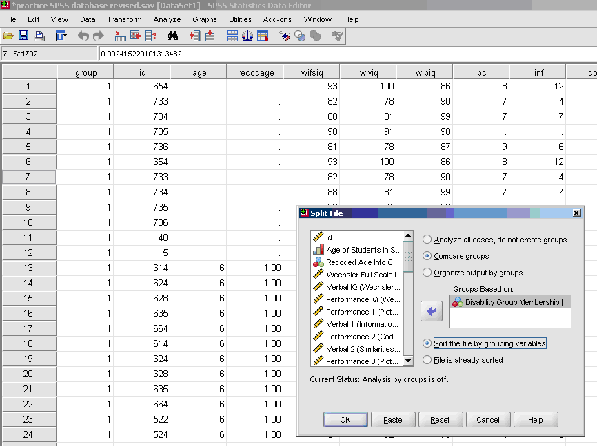Click the Undo arrow in the toolbar
The image size is (597, 446).
coord(83,36)
